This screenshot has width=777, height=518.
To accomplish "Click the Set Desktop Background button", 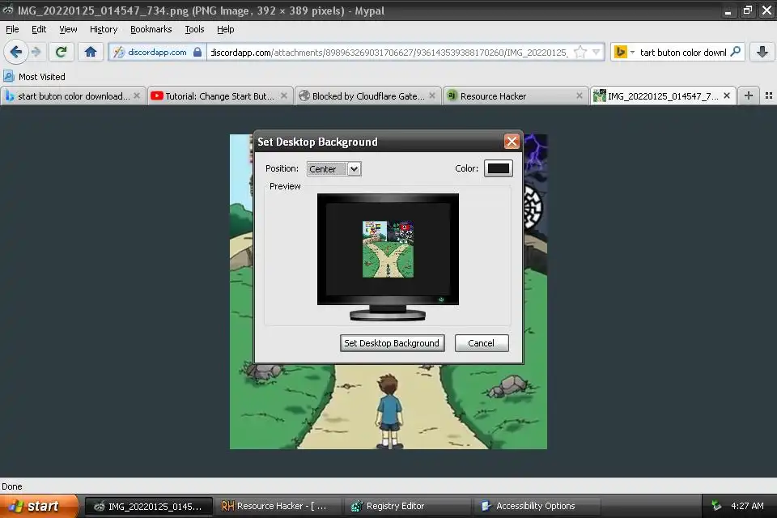I will tap(392, 343).
